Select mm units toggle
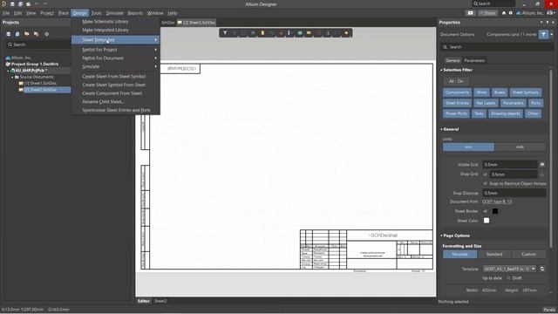This screenshot has height=314, width=558. point(469,147)
